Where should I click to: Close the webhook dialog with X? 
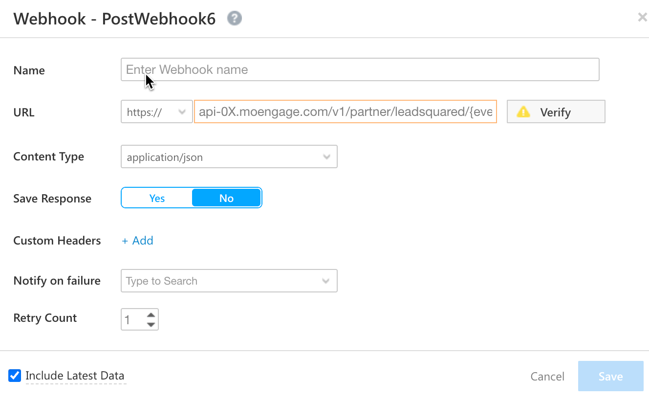pyautogui.click(x=642, y=18)
